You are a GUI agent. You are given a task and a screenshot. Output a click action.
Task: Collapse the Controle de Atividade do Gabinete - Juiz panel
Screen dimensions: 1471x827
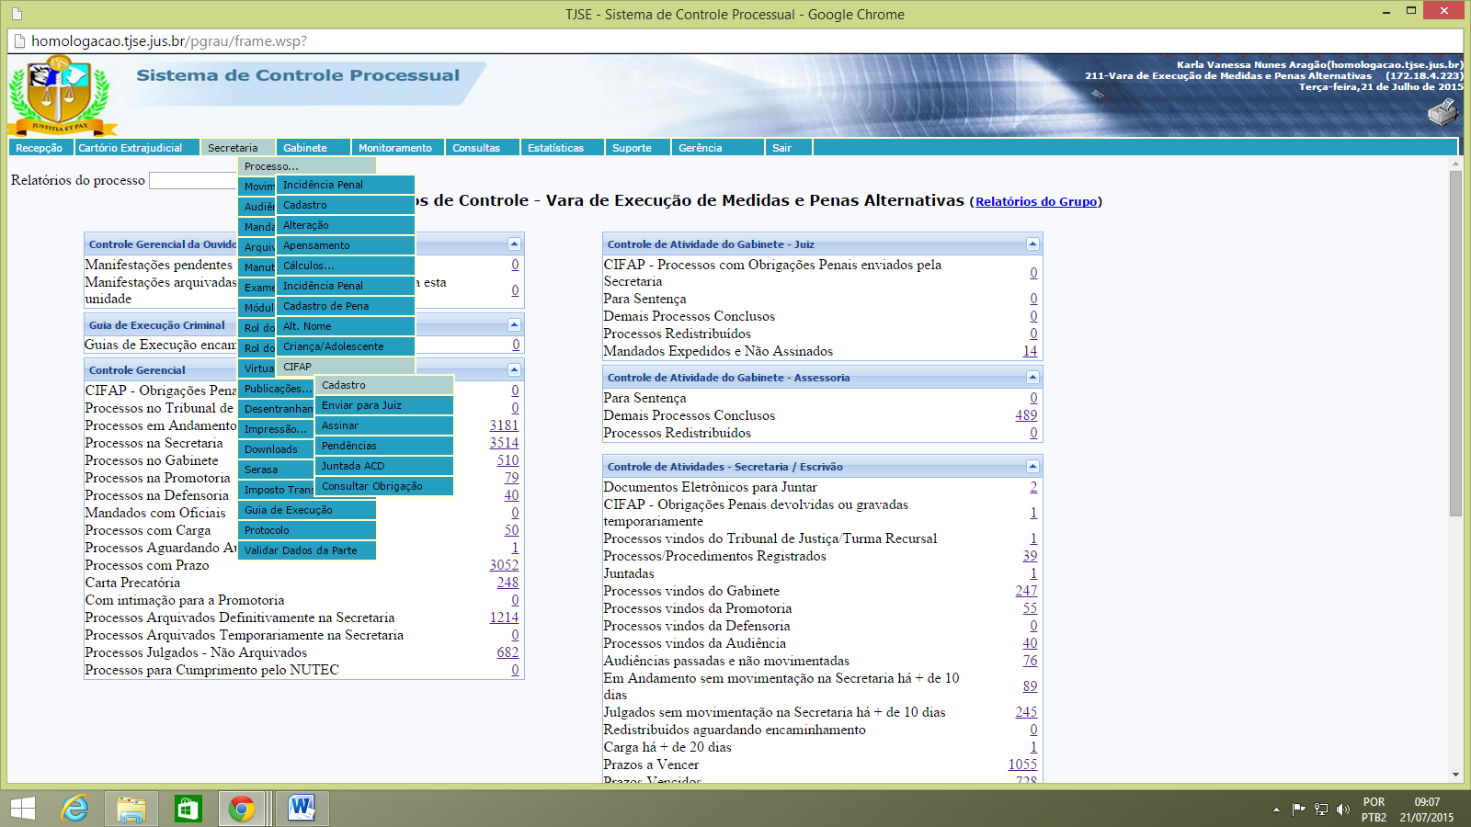(x=1032, y=244)
